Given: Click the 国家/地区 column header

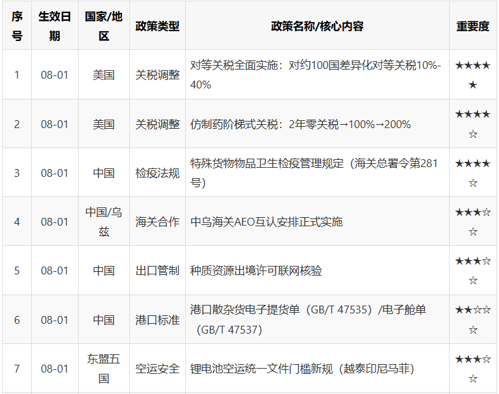Looking at the screenshot, I should [x=104, y=26].
